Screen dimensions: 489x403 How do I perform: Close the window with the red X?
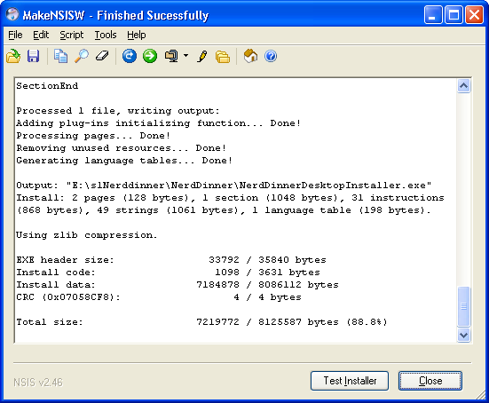coord(474,15)
